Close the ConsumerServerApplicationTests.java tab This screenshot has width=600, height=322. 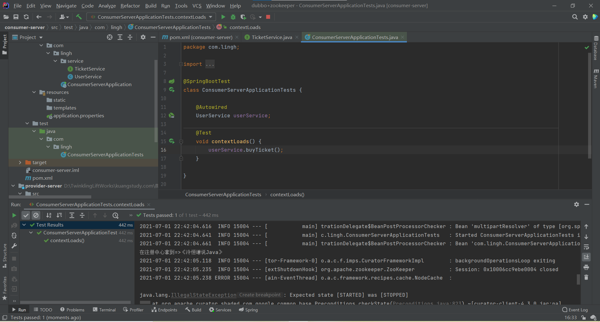tap(402, 37)
